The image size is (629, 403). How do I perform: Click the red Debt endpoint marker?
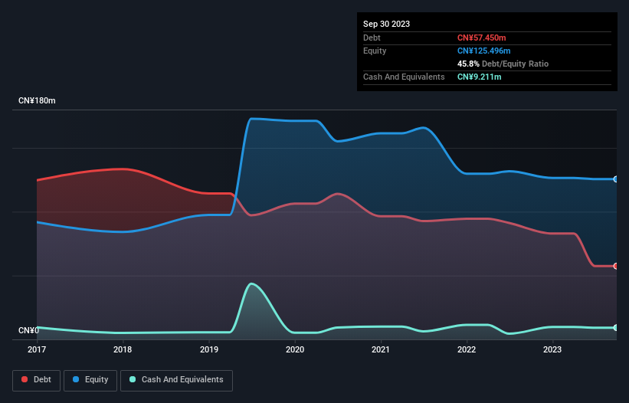[616, 266]
